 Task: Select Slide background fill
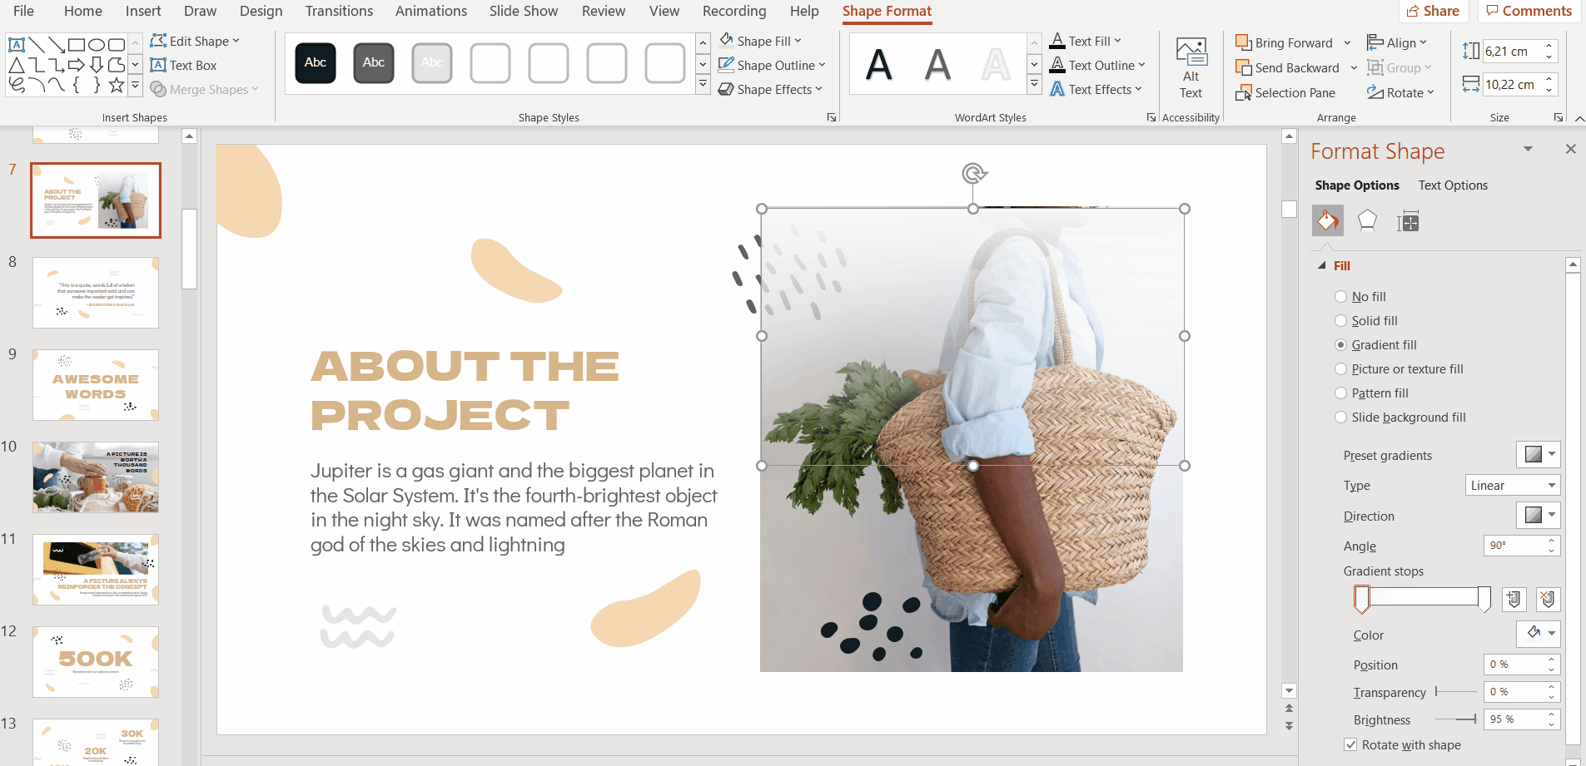click(1400, 417)
